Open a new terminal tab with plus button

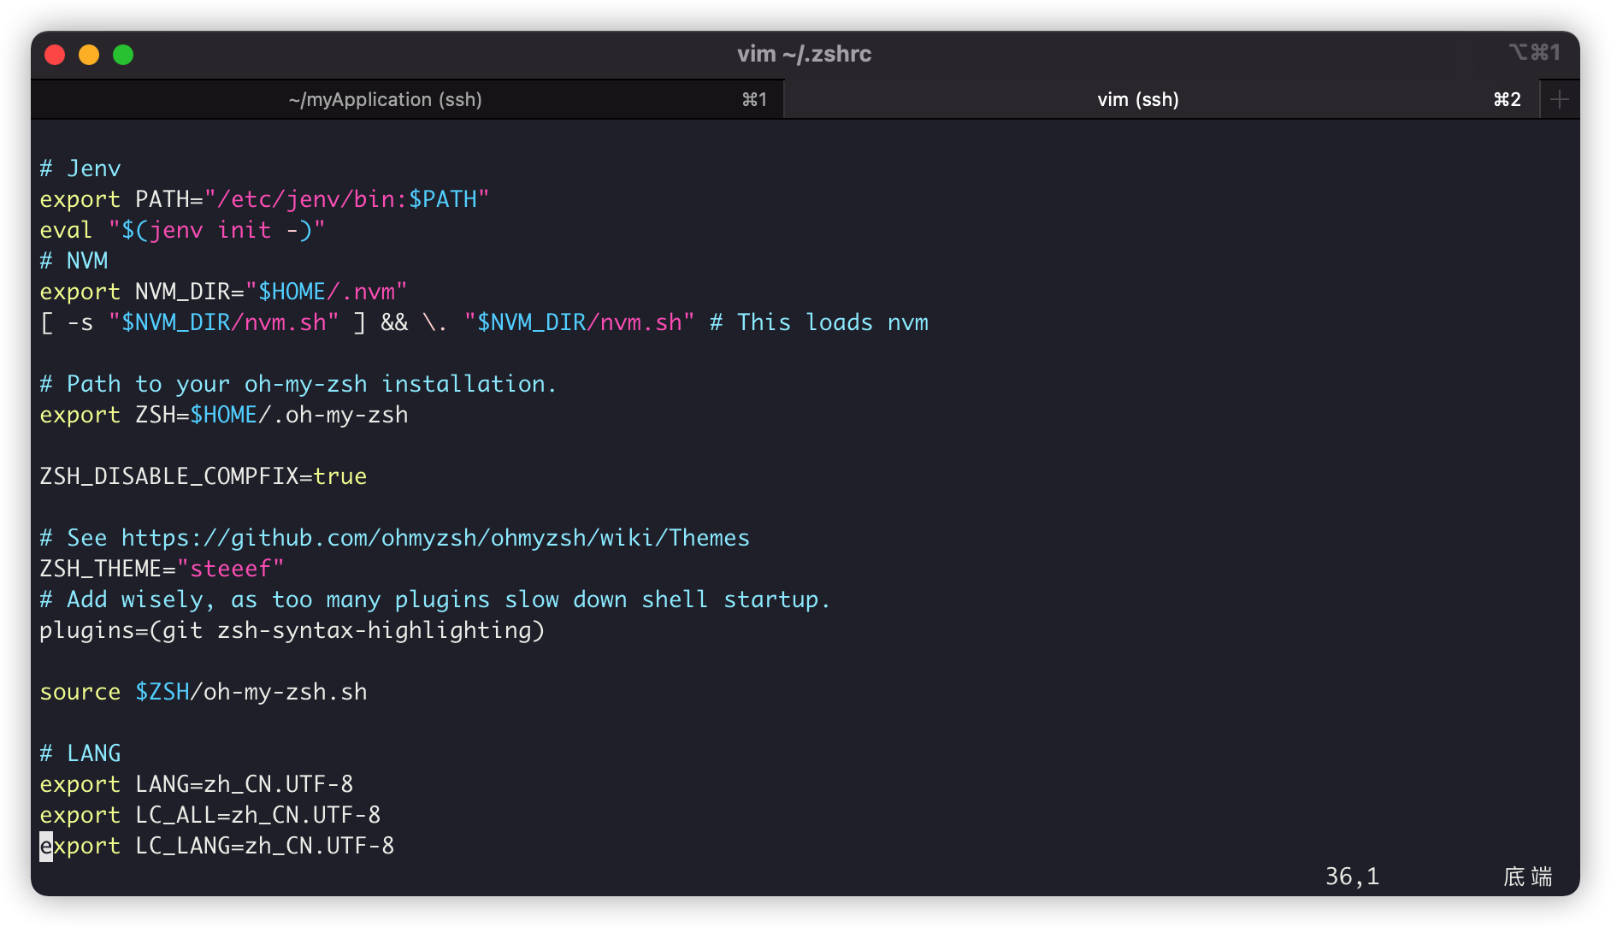tap(1560, 100)
